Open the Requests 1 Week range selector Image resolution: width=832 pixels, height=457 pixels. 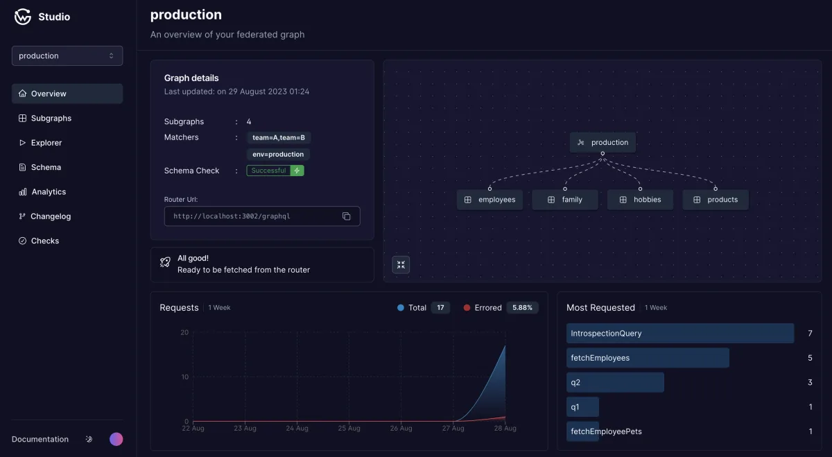click(x=220, y=308)
